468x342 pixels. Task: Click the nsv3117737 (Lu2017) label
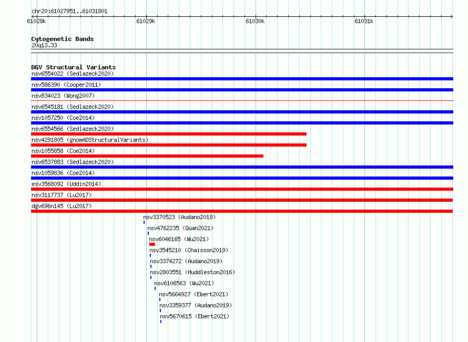tap(62, 195)
